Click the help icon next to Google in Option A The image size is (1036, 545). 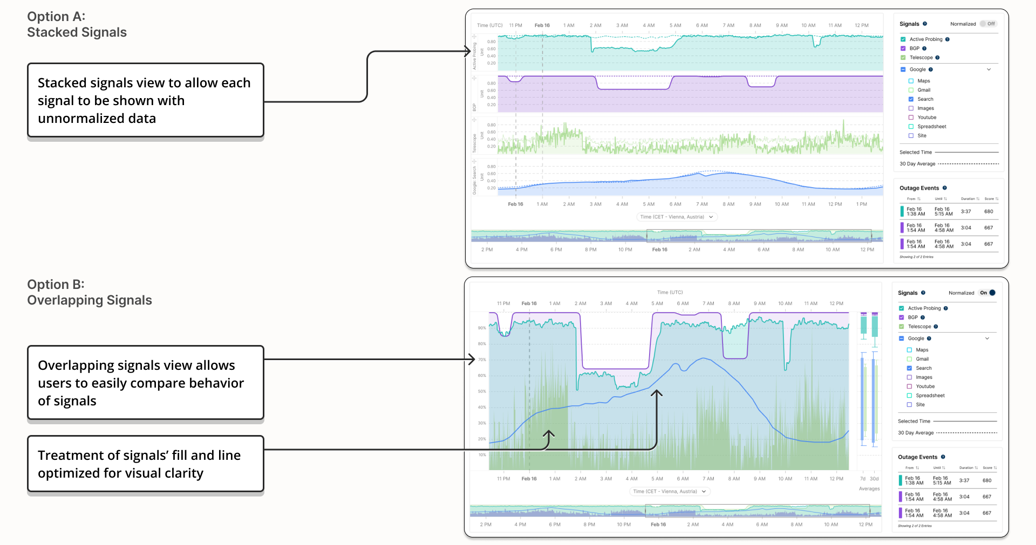coord(931,70)
